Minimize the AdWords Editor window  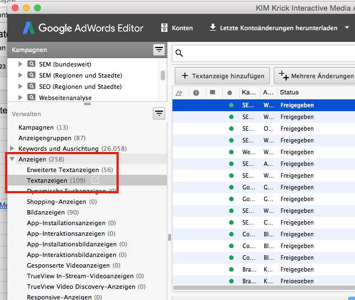tap(26, 8)
